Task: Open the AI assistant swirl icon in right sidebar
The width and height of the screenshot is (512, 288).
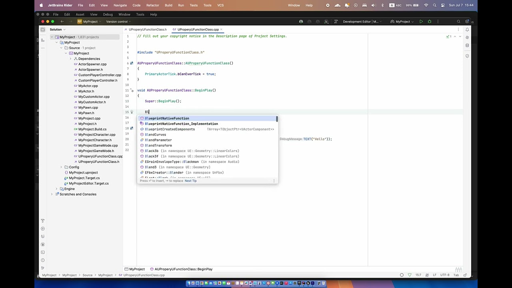Action: [x=467, y=37]
